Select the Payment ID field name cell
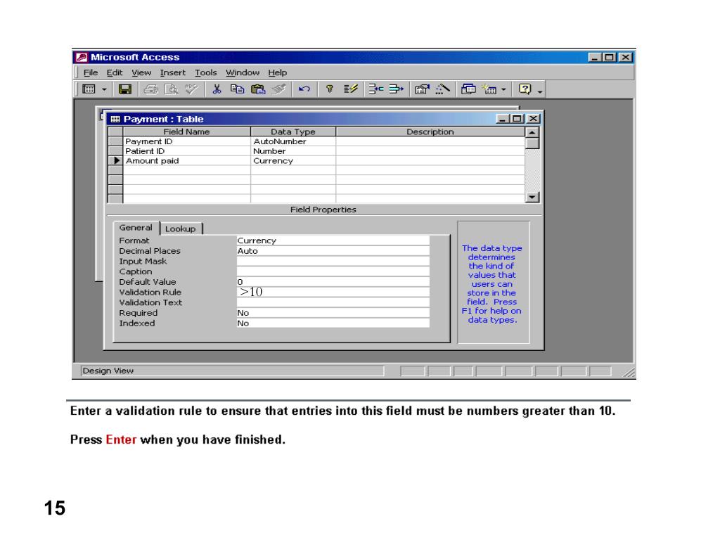This screenshot has height=540, width=720. (187, 141)
